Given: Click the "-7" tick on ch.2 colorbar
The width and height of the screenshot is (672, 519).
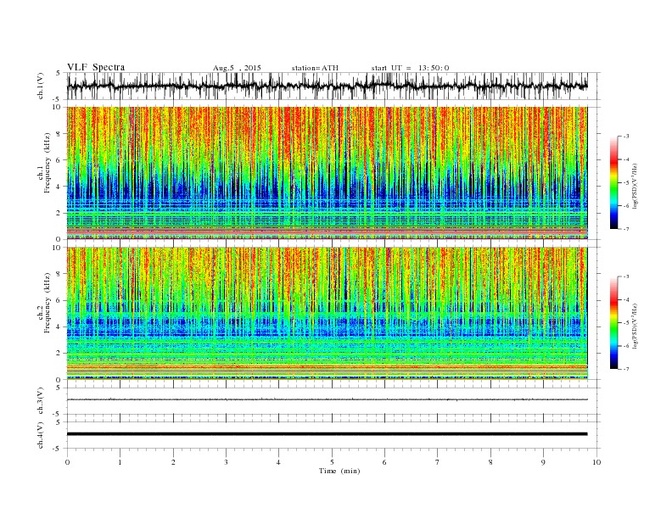Looking at the screenshot, I should coord(625,369).
